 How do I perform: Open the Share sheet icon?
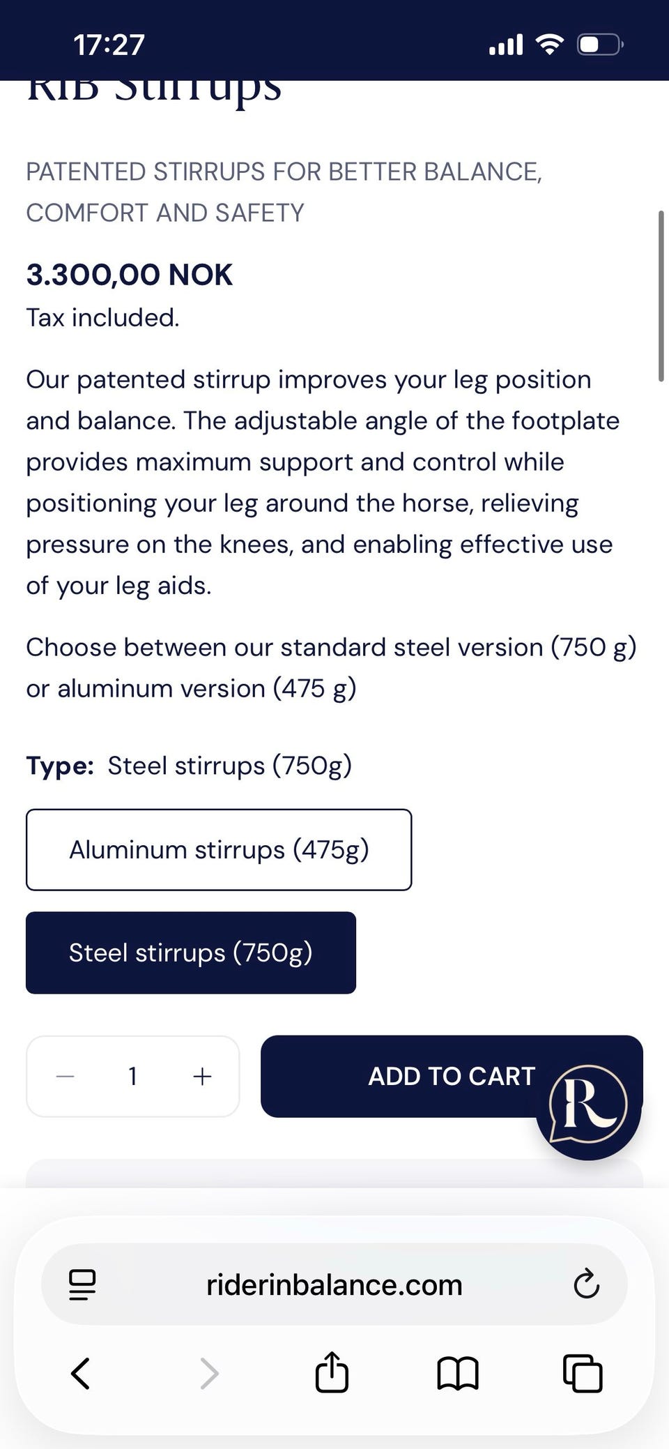coord(332,1372)
